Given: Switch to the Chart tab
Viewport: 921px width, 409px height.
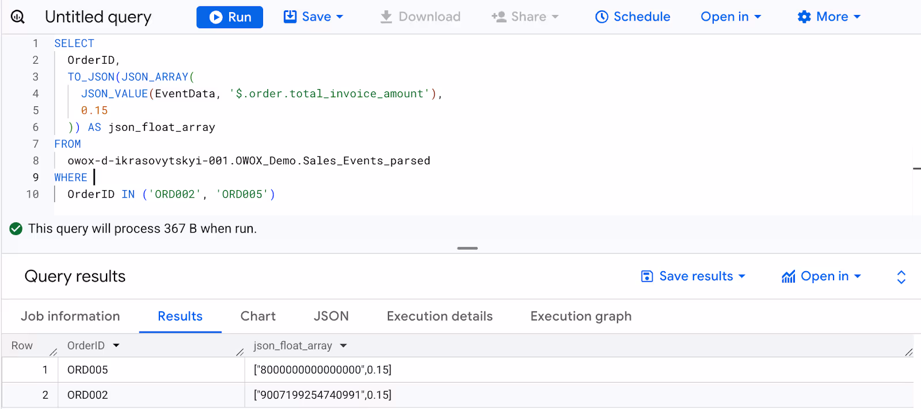Looking at the screenshot, I should 258,316.
